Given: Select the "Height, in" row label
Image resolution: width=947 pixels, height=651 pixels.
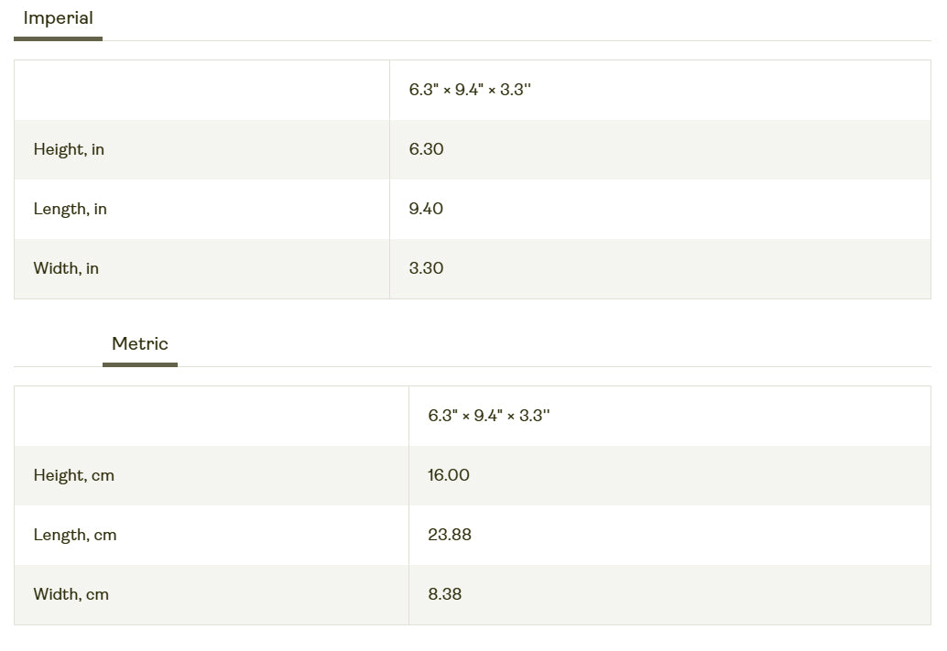Looking at the screenshot, I should 69,149.
